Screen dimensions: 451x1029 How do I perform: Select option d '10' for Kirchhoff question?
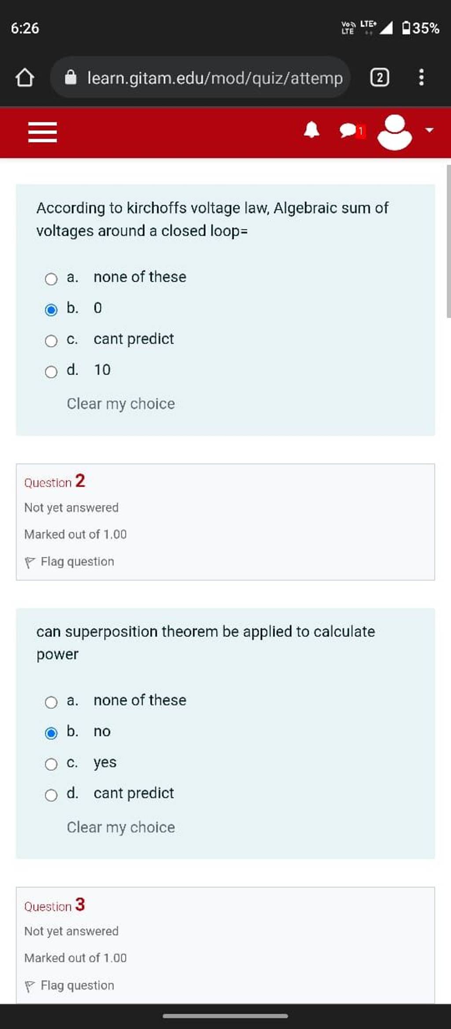(51, 372)
